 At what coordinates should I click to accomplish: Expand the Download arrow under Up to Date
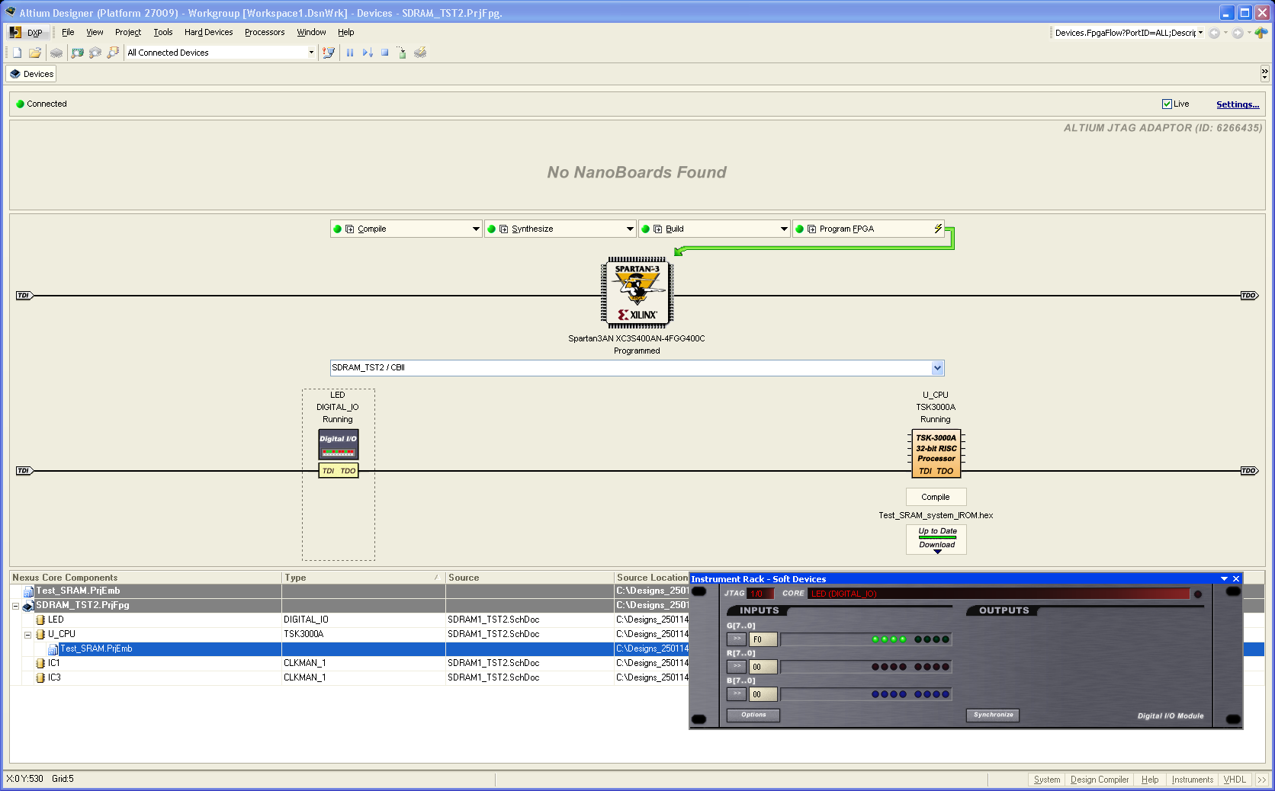[937, 551]
